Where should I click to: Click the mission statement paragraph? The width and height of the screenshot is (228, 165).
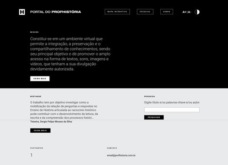point(70,54)
